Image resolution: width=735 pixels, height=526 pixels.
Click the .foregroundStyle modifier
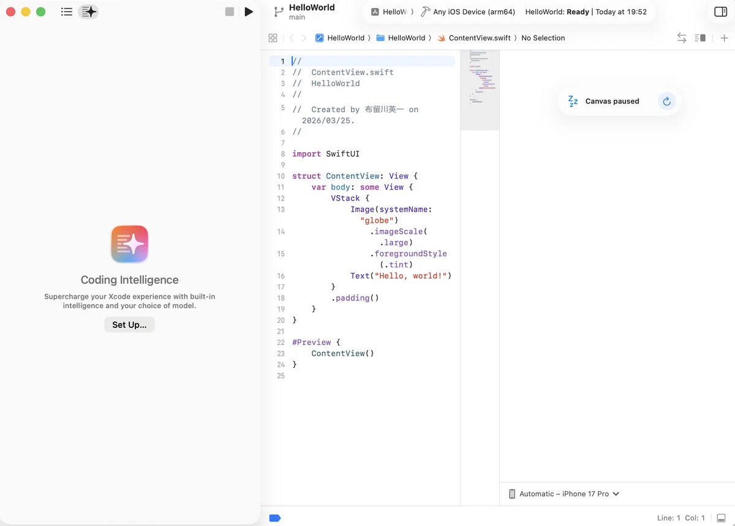[409, 254]
